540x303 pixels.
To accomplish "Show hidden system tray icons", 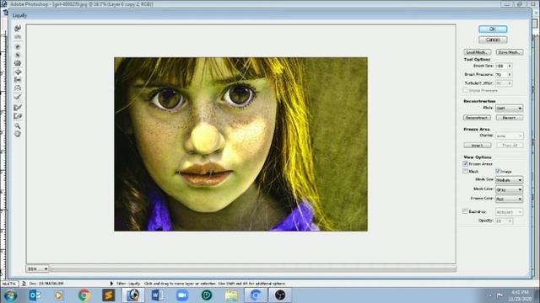I will pos(490,295).
